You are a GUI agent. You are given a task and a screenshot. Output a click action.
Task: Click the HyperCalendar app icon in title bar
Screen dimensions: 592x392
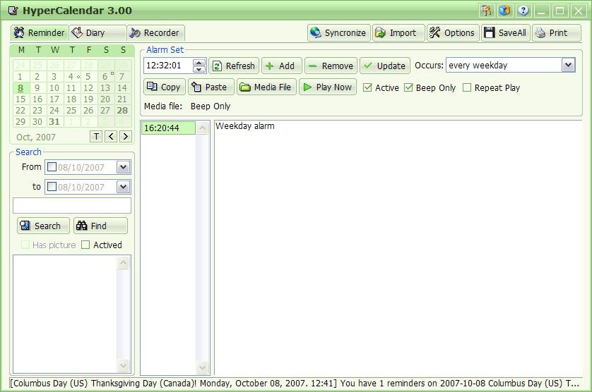pos(13,11)
